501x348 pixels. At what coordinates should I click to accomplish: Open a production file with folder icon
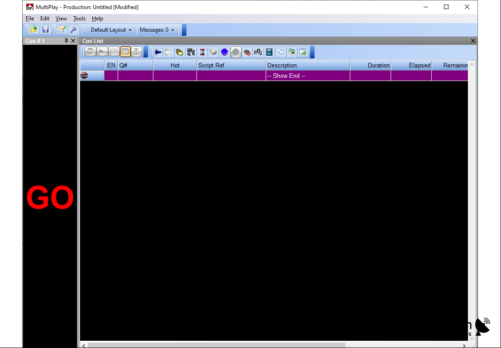33,30
